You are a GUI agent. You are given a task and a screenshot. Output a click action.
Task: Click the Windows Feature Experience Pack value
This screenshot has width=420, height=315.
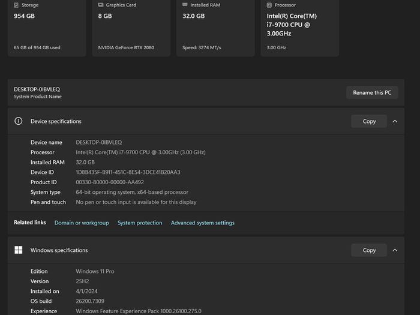click(139, 311)
